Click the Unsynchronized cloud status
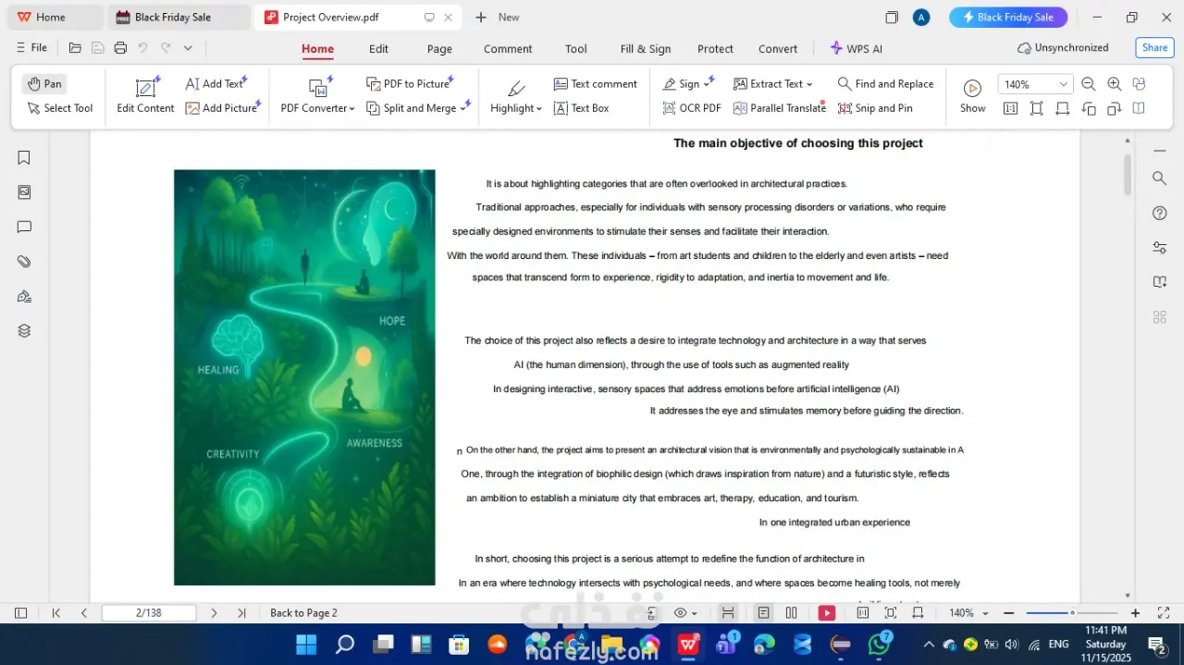The width and height of the screenshot is (1184, 665). pyautogui.click(x=1063, y=48)
